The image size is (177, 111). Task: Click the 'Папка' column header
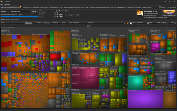tap(3, 22)
